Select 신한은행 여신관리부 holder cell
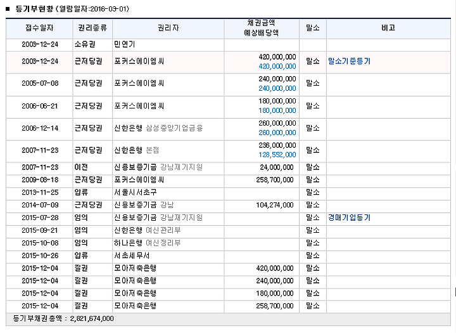 148,230
